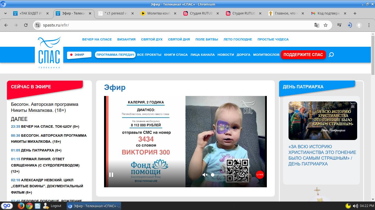Open the НОВОСТИ section
This screenshot has width=375, height=210.
click(226, 55)
